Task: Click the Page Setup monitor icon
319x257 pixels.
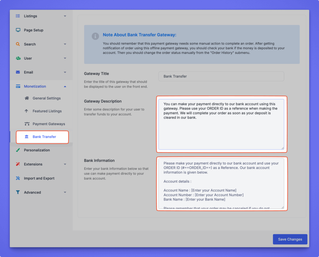Action: point(18,30)
